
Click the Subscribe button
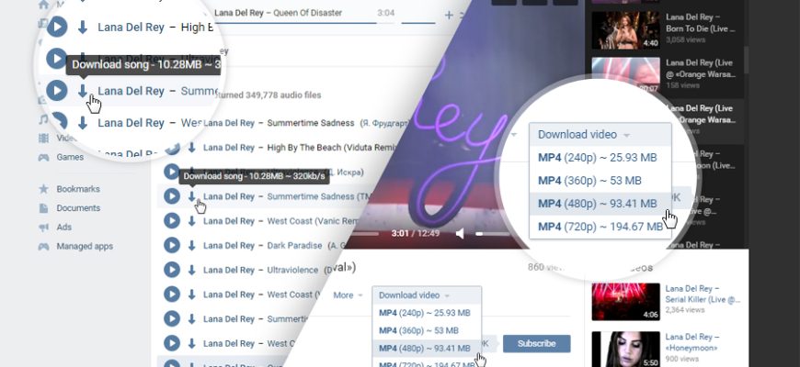click(537, 343)
